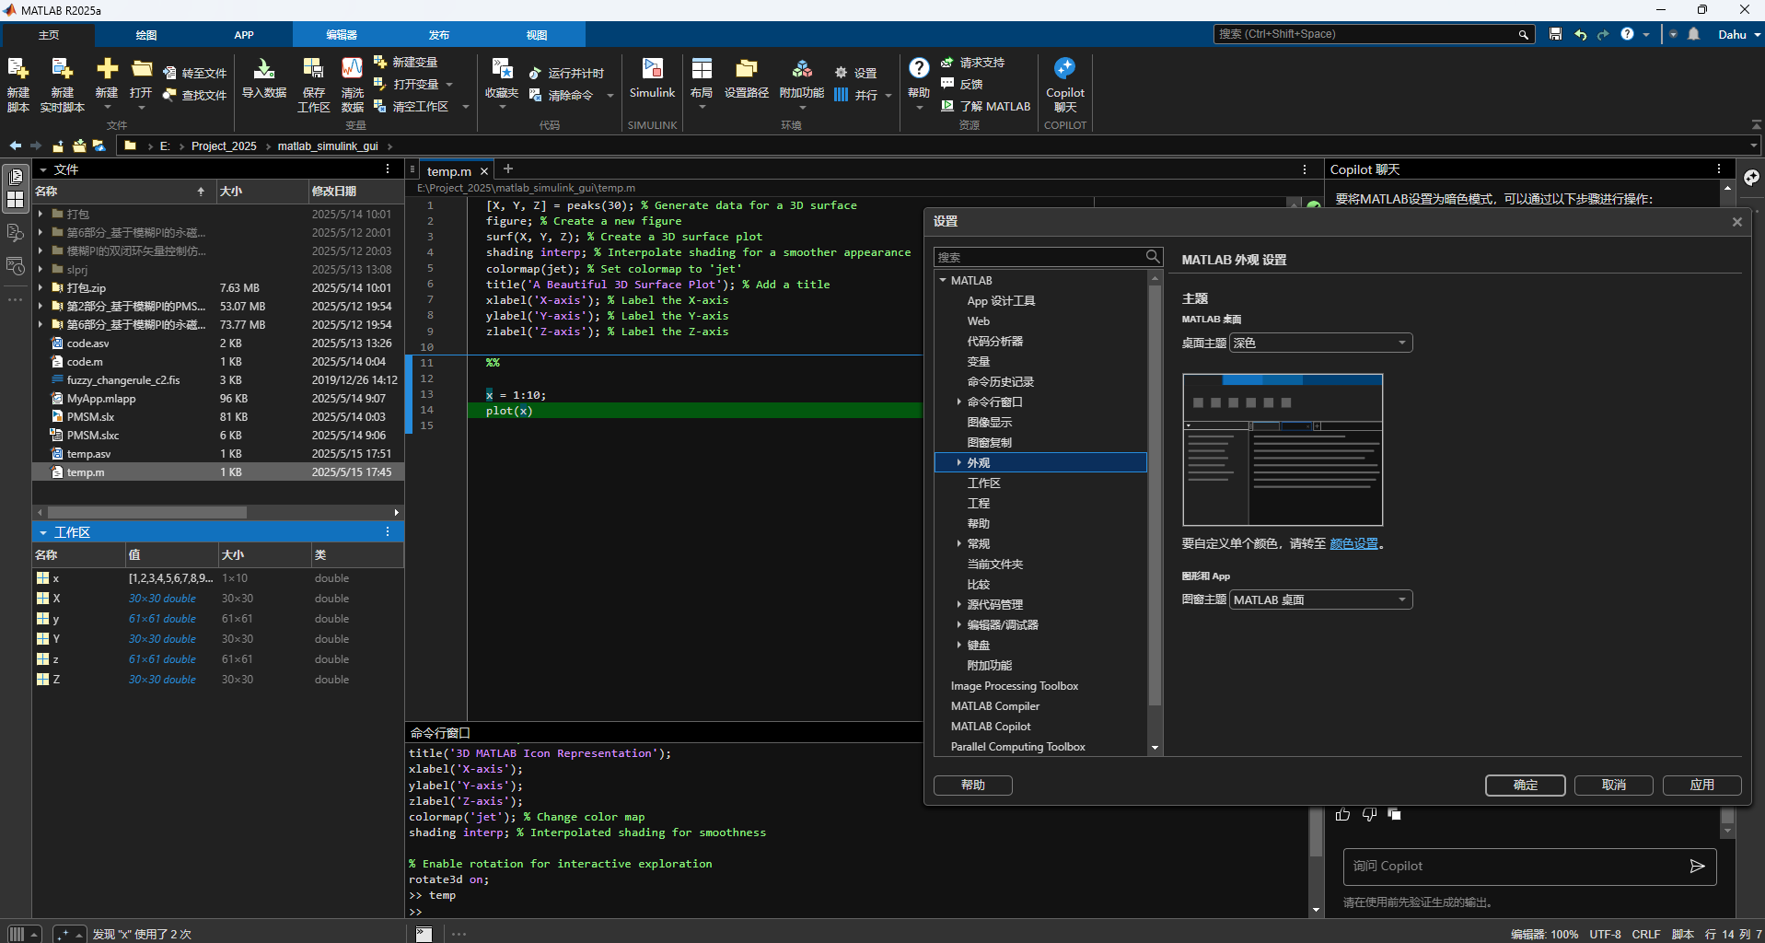The width and height of the screenshot is (1765, 943).
Task: Open the 桌面主题 dropdown
Action: coord(1320,343)
